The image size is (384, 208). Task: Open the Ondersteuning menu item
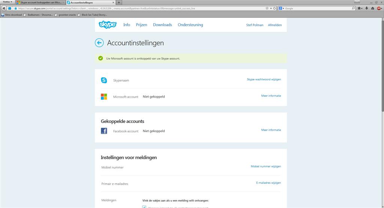pos(190,25)
